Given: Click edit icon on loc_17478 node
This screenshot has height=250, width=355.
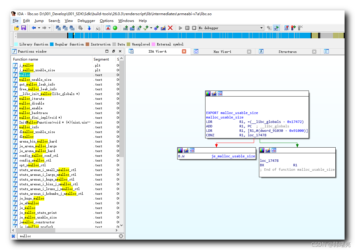Looking at the screenshot, I should (x=268, y=150).
